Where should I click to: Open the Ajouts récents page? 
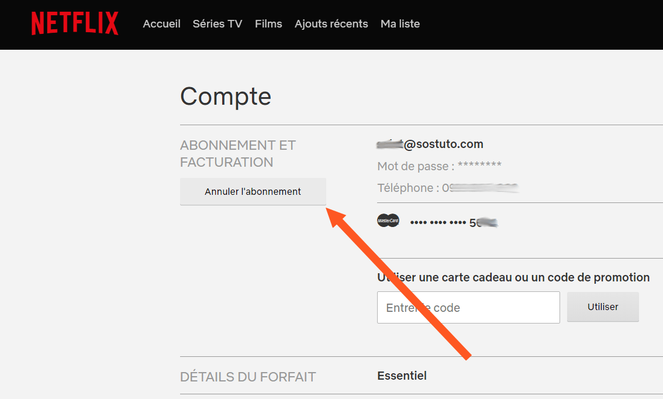point(331,24)
